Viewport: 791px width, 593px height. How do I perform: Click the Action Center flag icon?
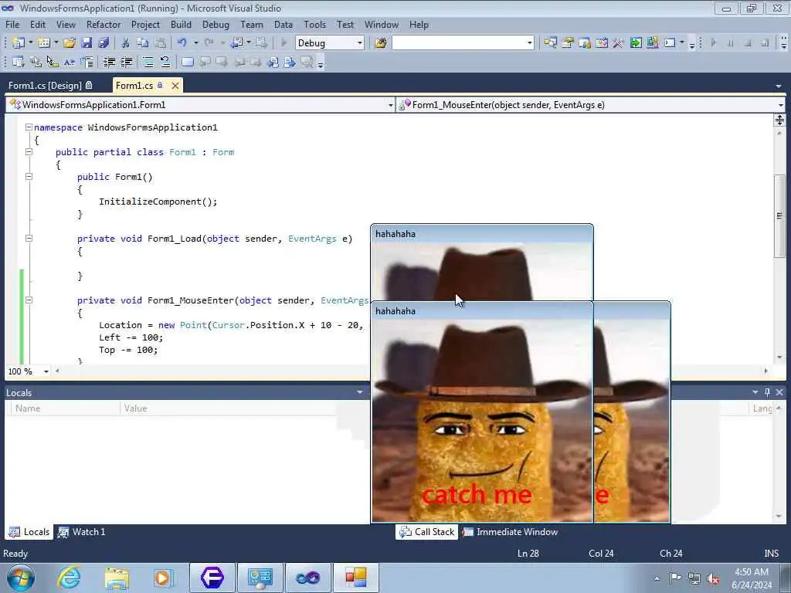(675, 578)
